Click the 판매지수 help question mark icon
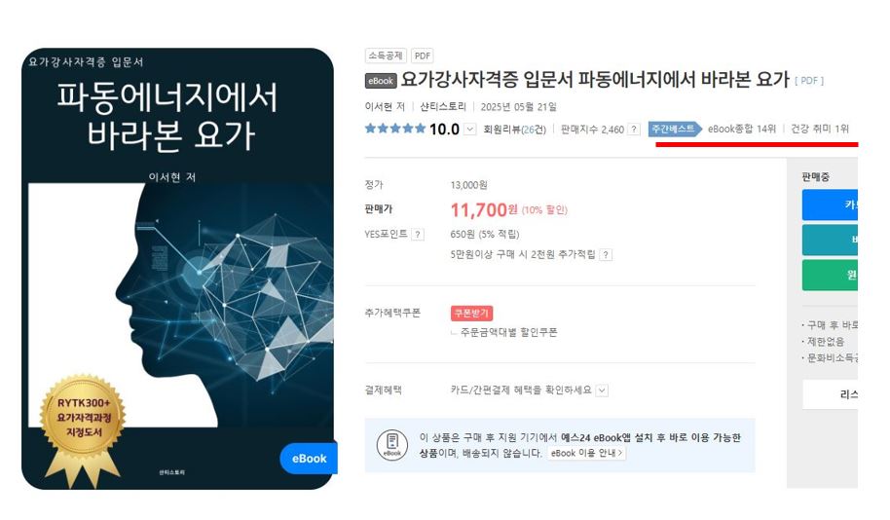This screenshot has width=890, height=520. tap(634, 129)
